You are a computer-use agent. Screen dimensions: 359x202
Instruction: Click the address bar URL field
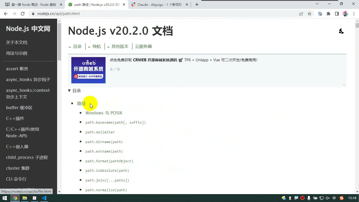[163, 14]
